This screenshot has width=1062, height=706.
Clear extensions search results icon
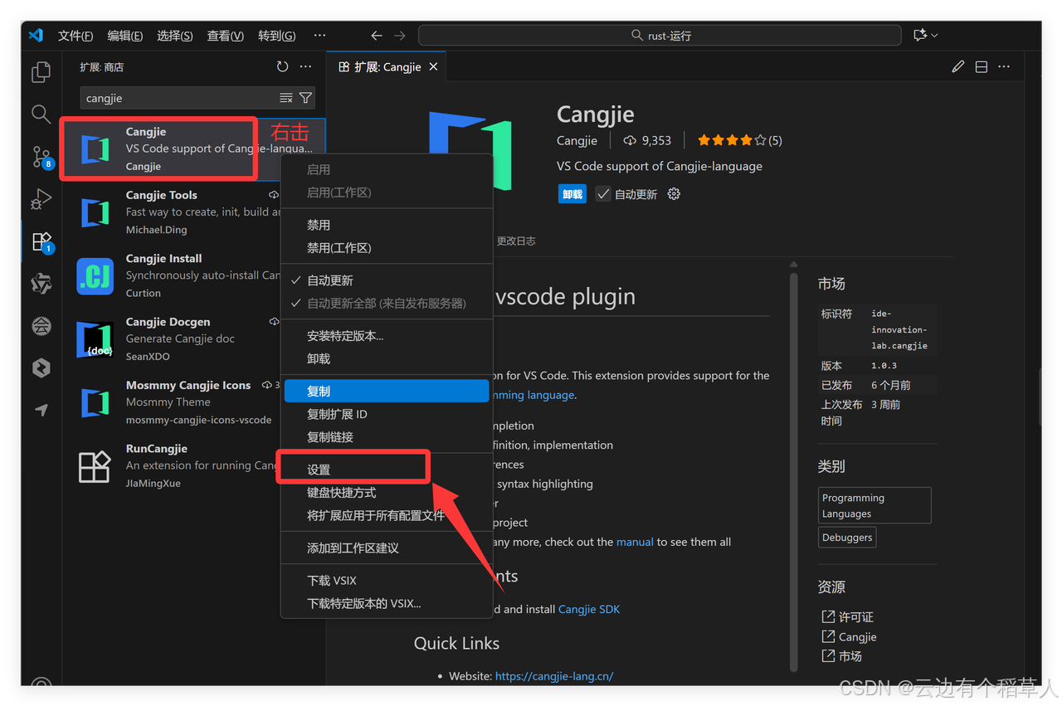(286, 98)
